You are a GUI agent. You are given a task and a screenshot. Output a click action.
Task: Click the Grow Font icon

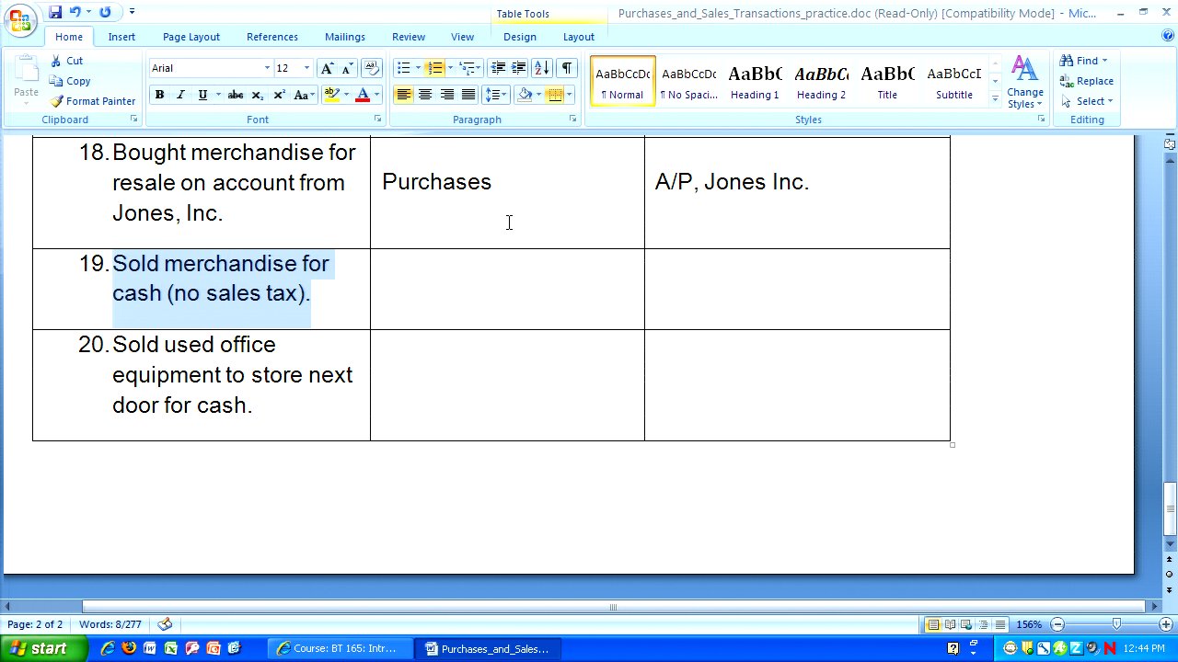click(327, 68)
